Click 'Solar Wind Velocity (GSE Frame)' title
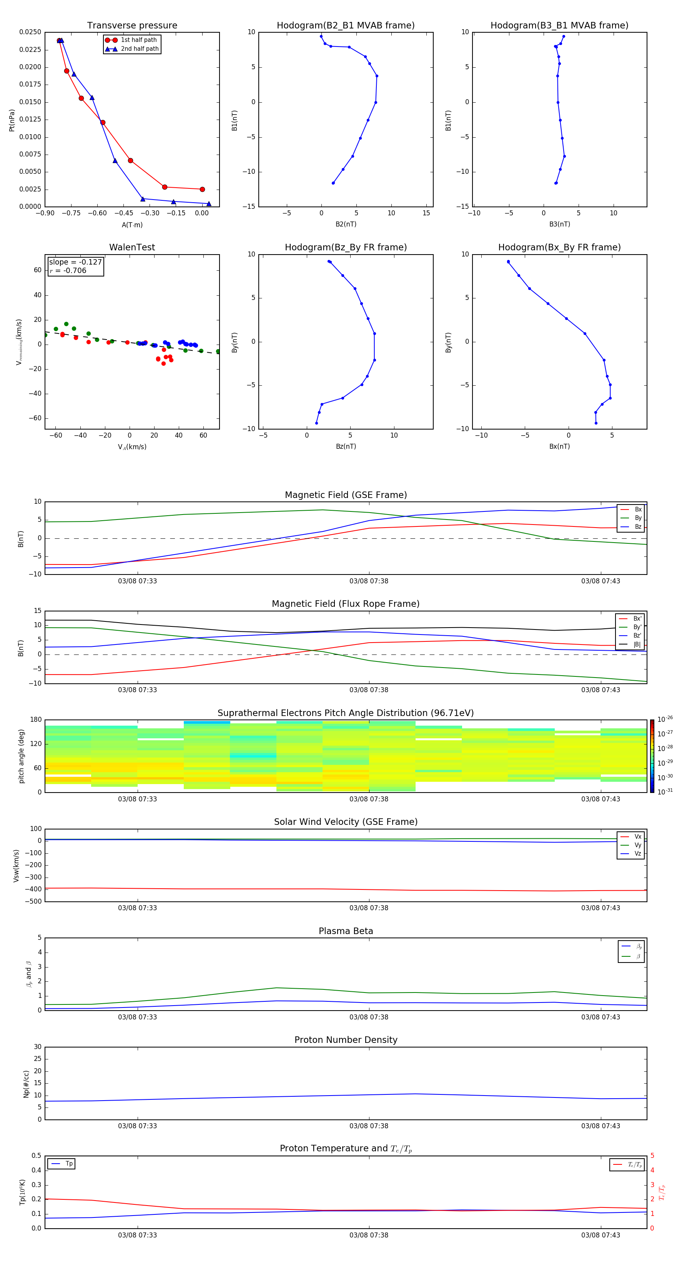Image resolution: width=692 pixels, height=1269 pixels. pos(346,822)
